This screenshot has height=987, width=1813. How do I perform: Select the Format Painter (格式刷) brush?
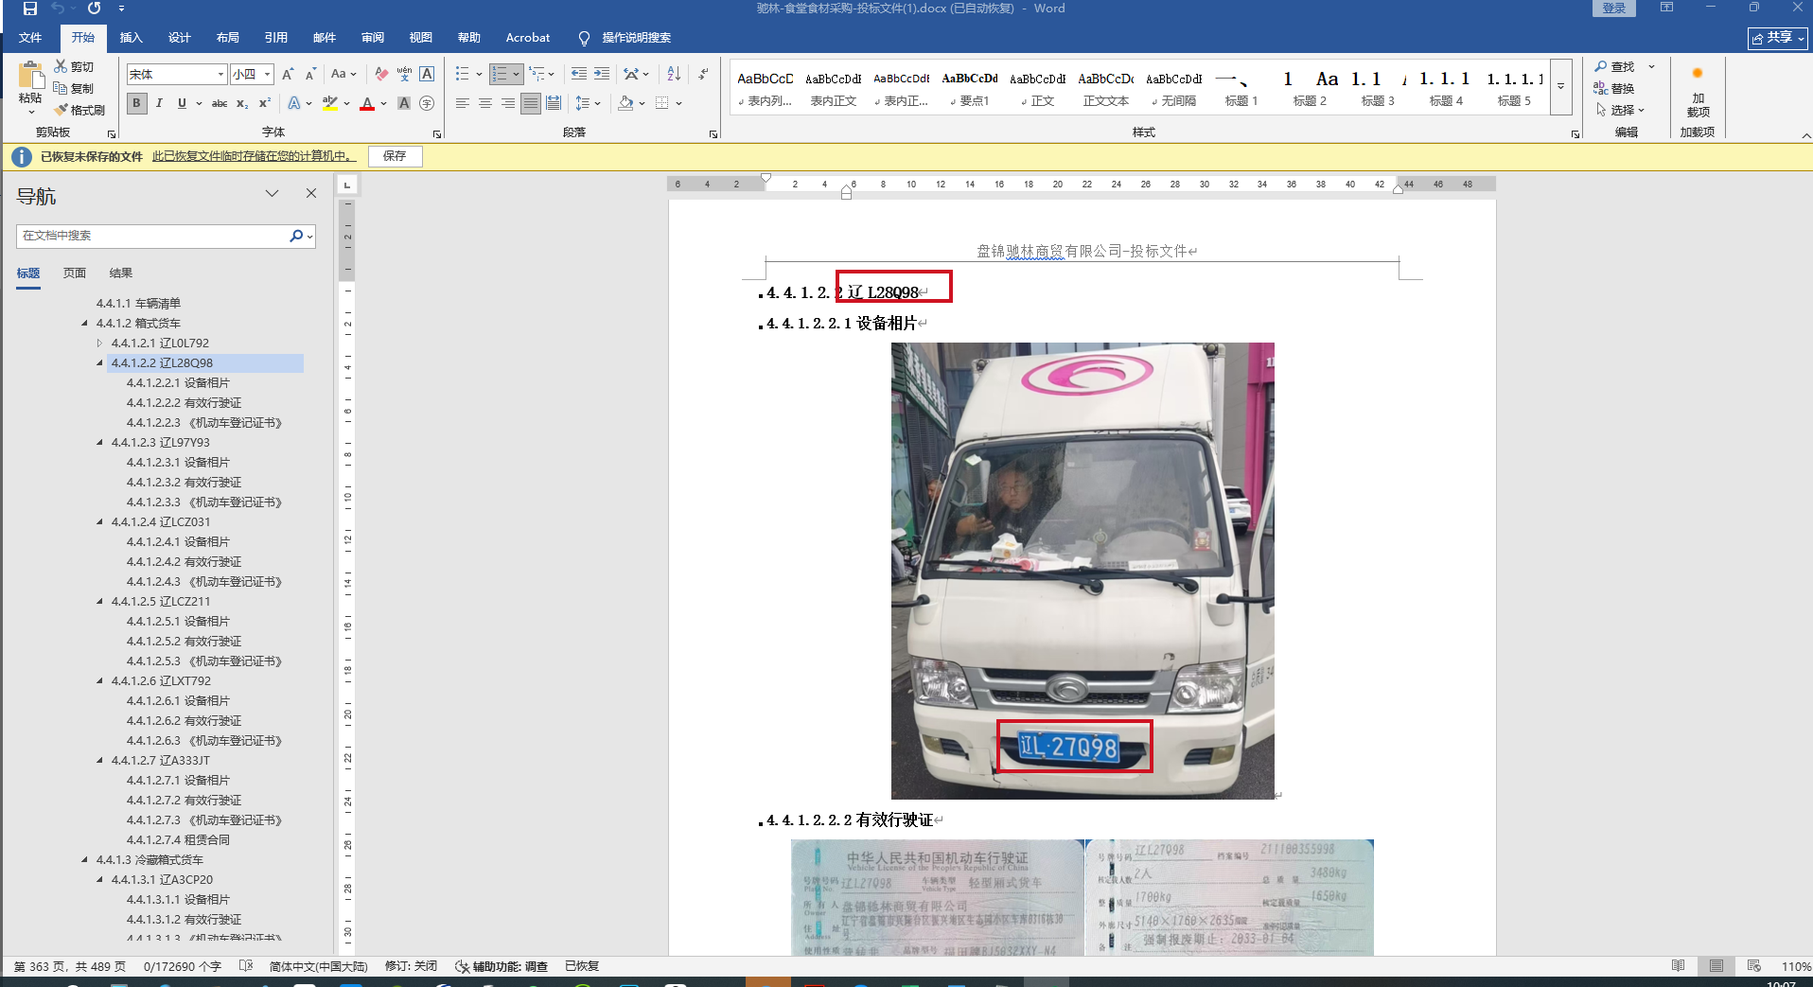(x=61, y=110)
